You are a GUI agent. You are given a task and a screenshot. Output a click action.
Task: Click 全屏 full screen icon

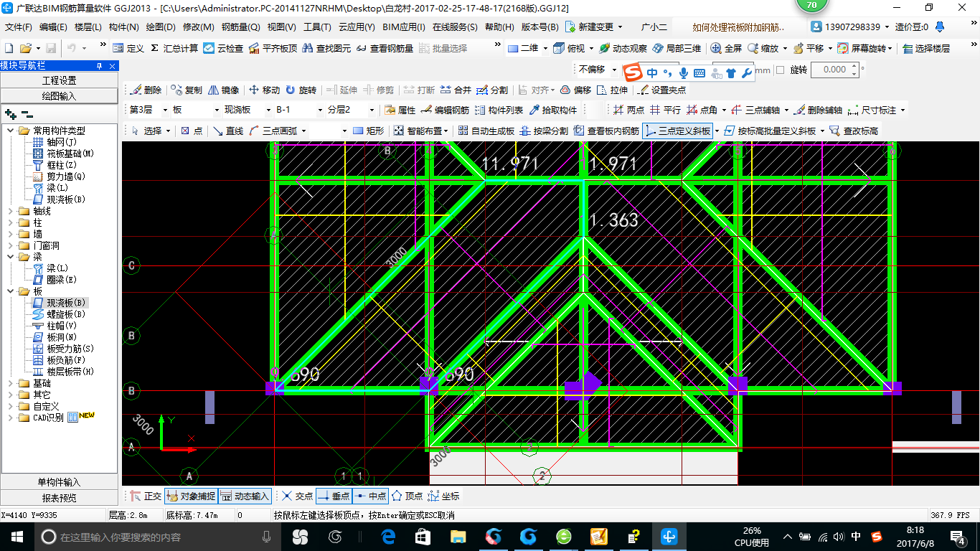(x=727, y=48)
